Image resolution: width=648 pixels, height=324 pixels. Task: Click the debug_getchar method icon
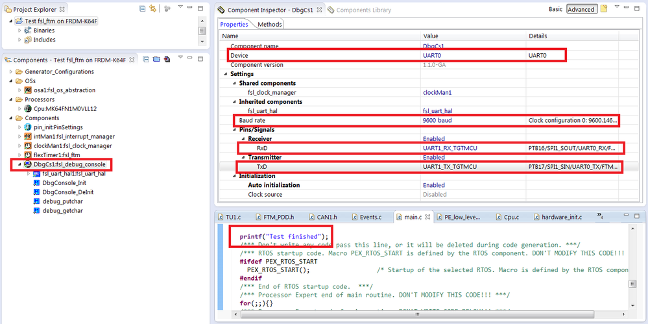(36, 210)
